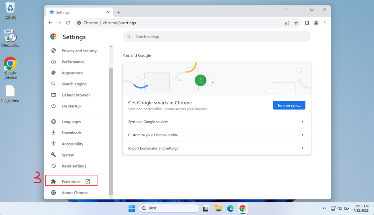Viewport: 374px width, 215px height.
Task: Click the tab search down arrow
Action: 287,9
